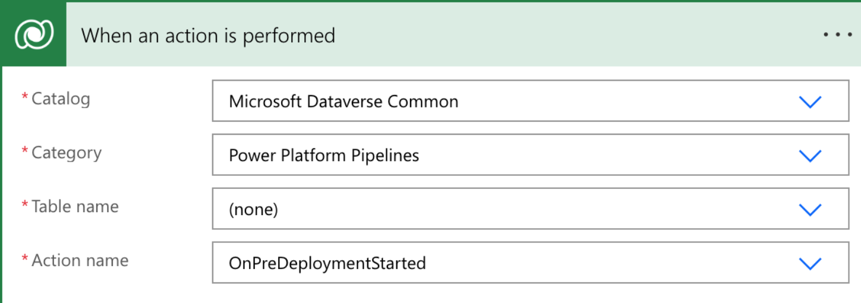This screenshot has height=303, width=861.
Task: Click the red asterisk beside Catalog
Action: 25,97
